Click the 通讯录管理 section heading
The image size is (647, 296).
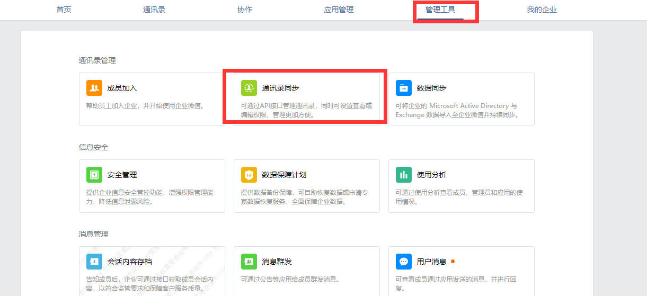point(97,60)
